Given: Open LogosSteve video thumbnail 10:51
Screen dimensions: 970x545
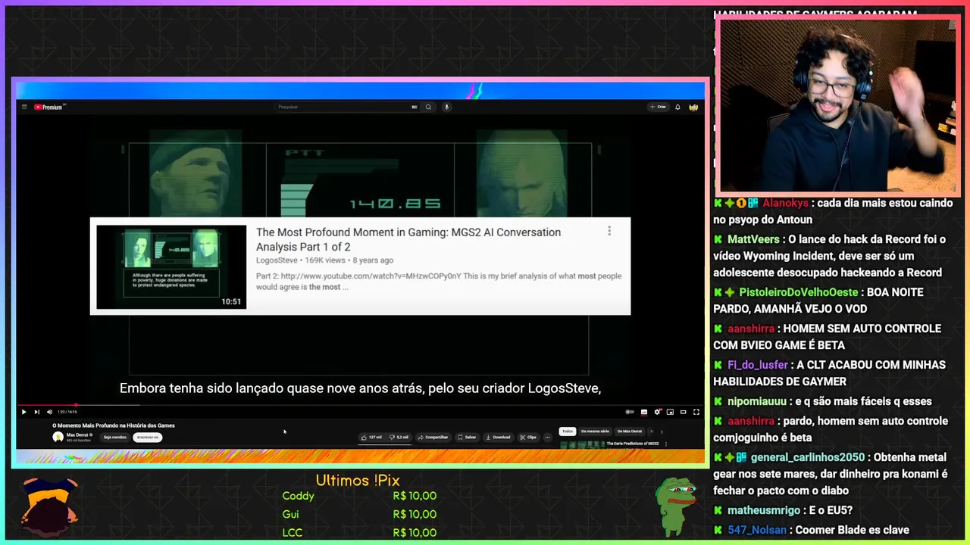Looking at the screenshot, I should [171, 266].
